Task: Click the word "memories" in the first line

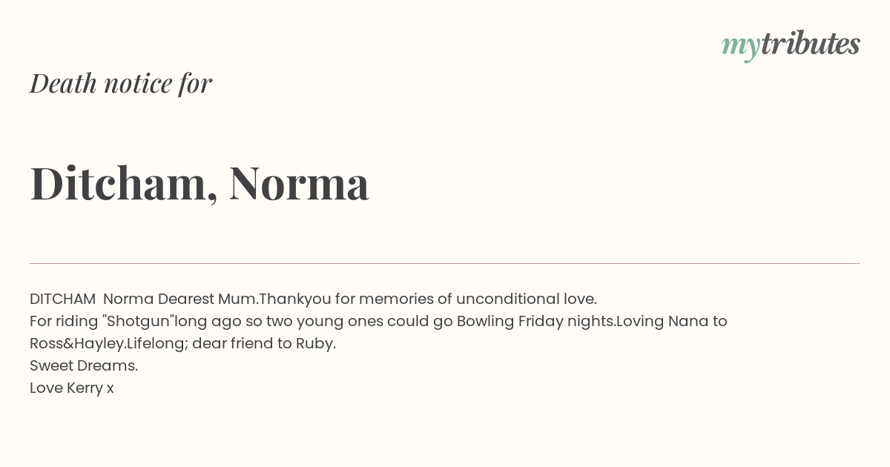Action: point(397,299)
